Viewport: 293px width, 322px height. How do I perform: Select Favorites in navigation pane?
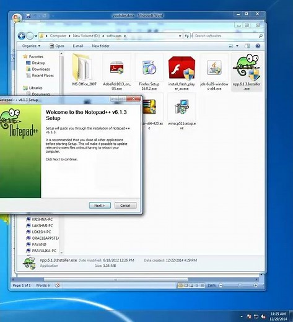[36, 56]
